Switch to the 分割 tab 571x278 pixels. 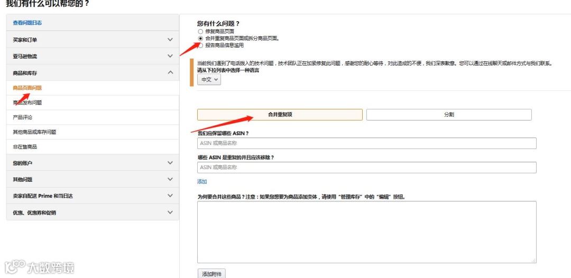pos(449,115)
